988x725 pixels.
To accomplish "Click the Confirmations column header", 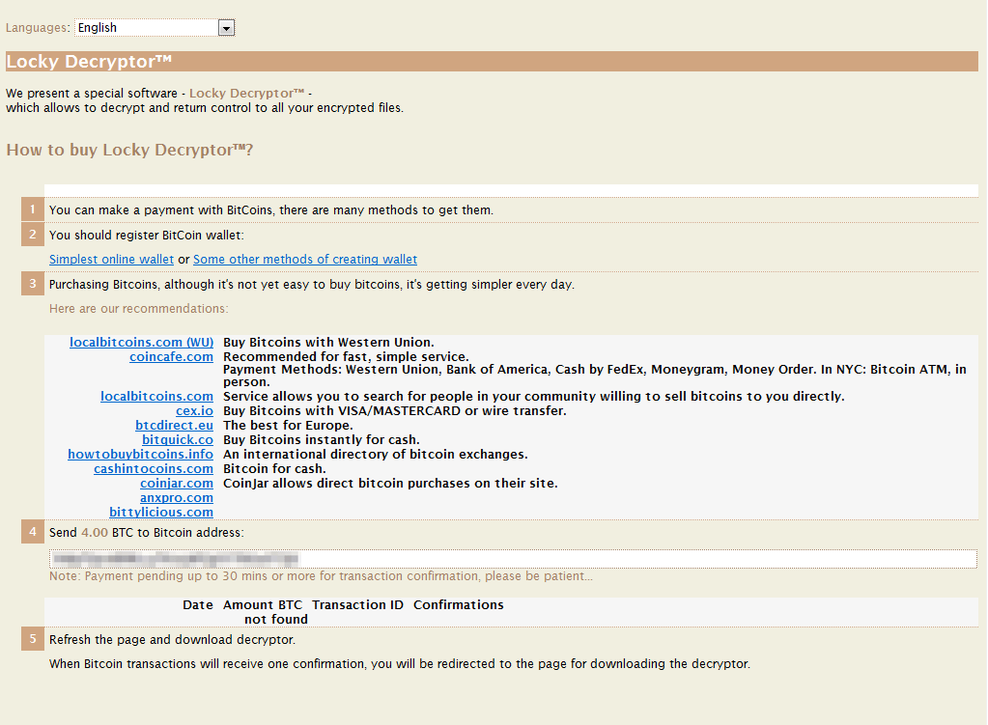I will coord(458,605).
